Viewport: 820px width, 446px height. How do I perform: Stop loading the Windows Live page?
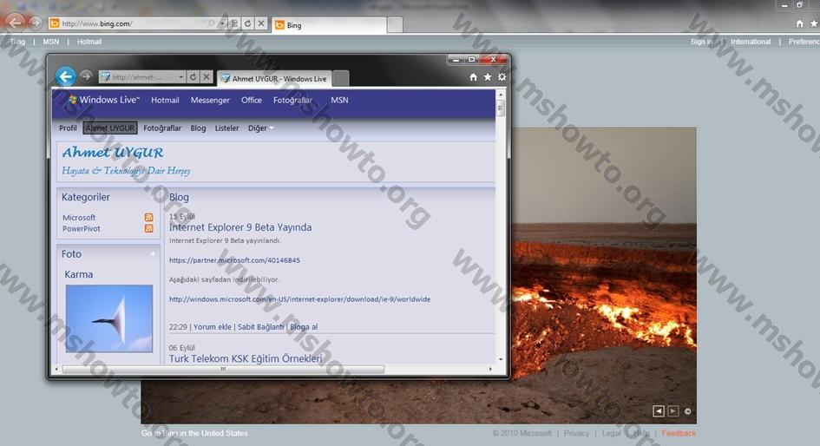click(207, 77)
